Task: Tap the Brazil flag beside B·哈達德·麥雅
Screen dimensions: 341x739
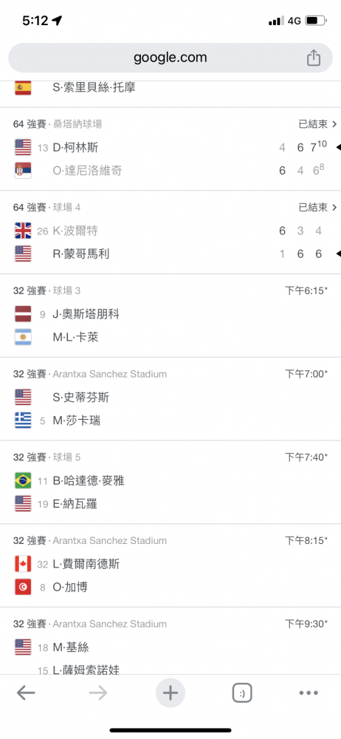Action: click(x=23, y=481)
